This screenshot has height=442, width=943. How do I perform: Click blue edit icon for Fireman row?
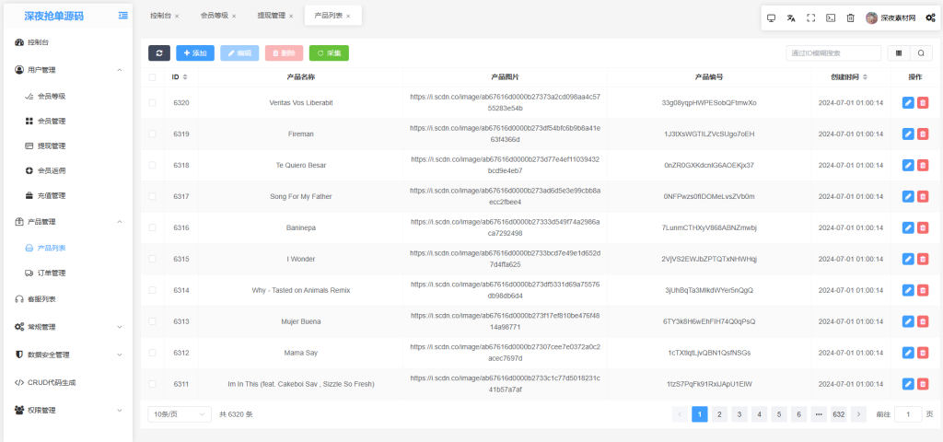click(908, 134)
